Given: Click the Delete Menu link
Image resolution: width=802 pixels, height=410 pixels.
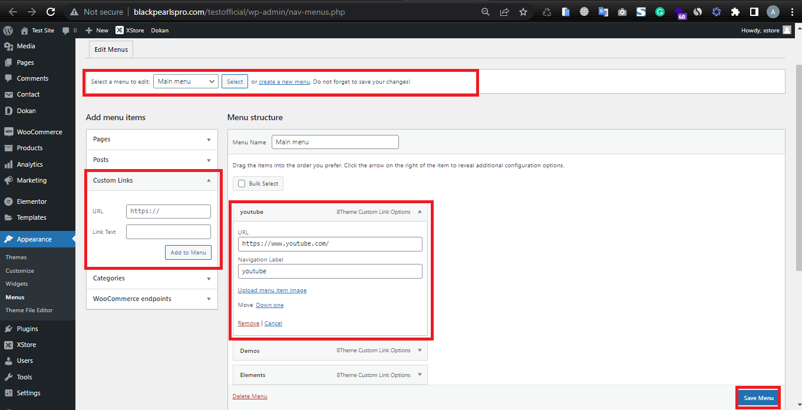Looking at the screenshot, I should (250, 396).
